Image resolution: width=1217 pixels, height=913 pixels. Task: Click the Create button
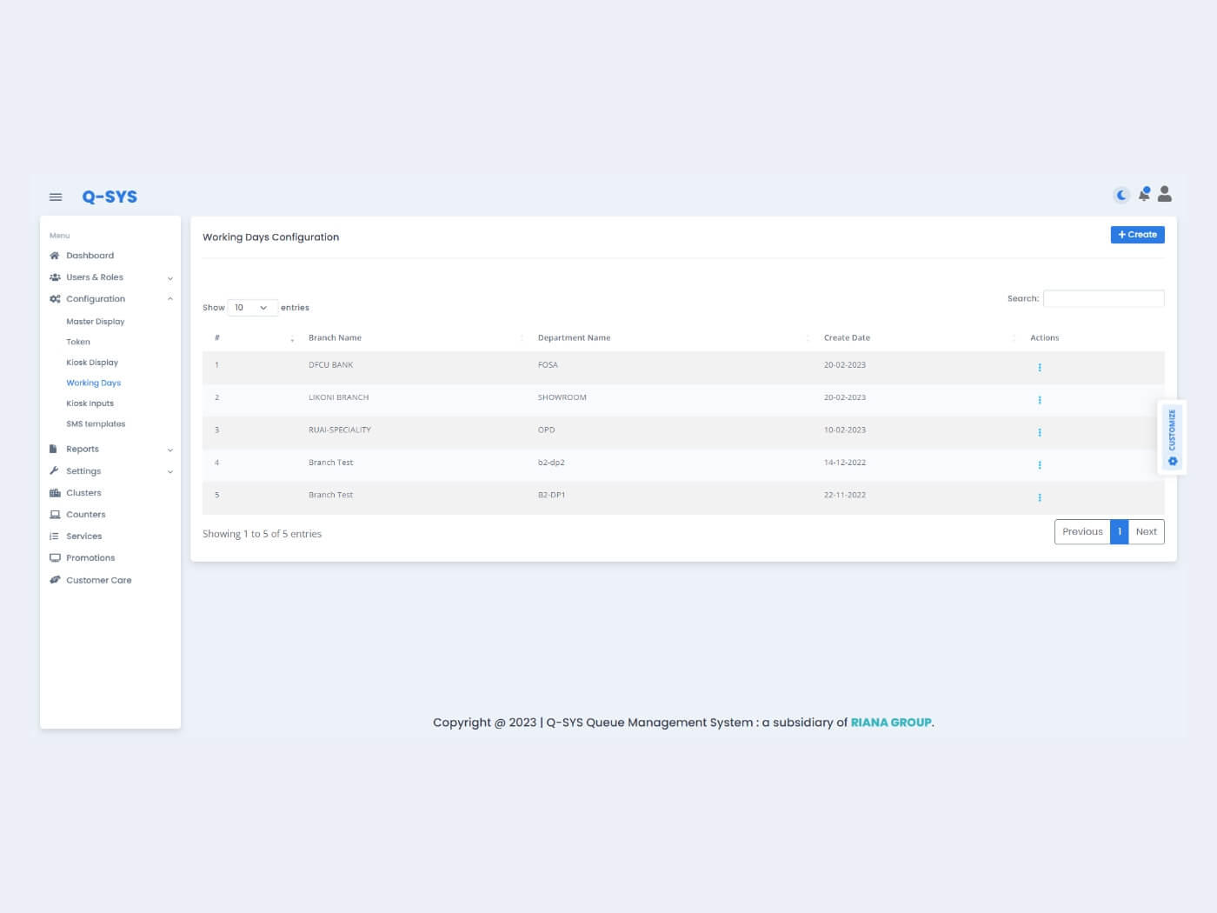pyautogui.click(x=1137, y=235)
